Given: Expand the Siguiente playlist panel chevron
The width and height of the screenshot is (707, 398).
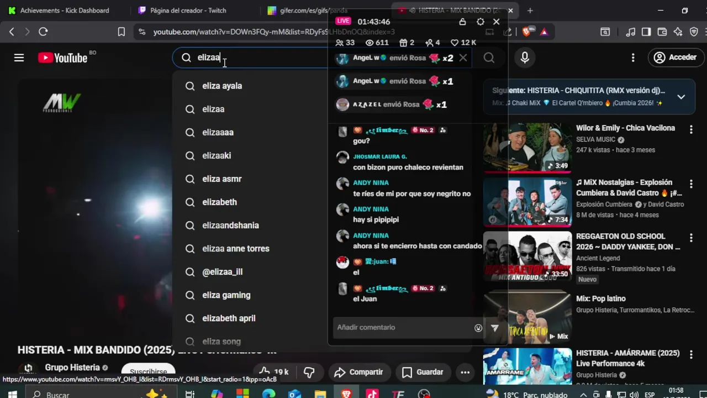Looking at the screenshot, I should (x=681, y=97).
